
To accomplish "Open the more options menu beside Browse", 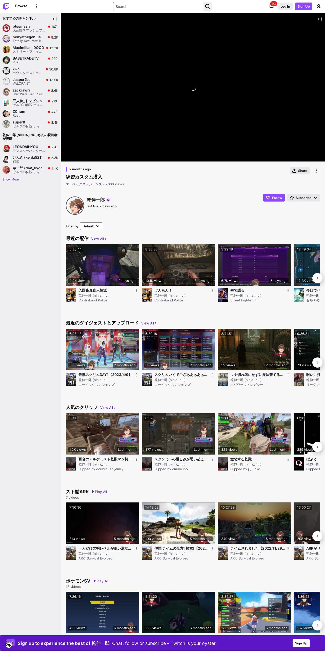I will tap(36, 6).
